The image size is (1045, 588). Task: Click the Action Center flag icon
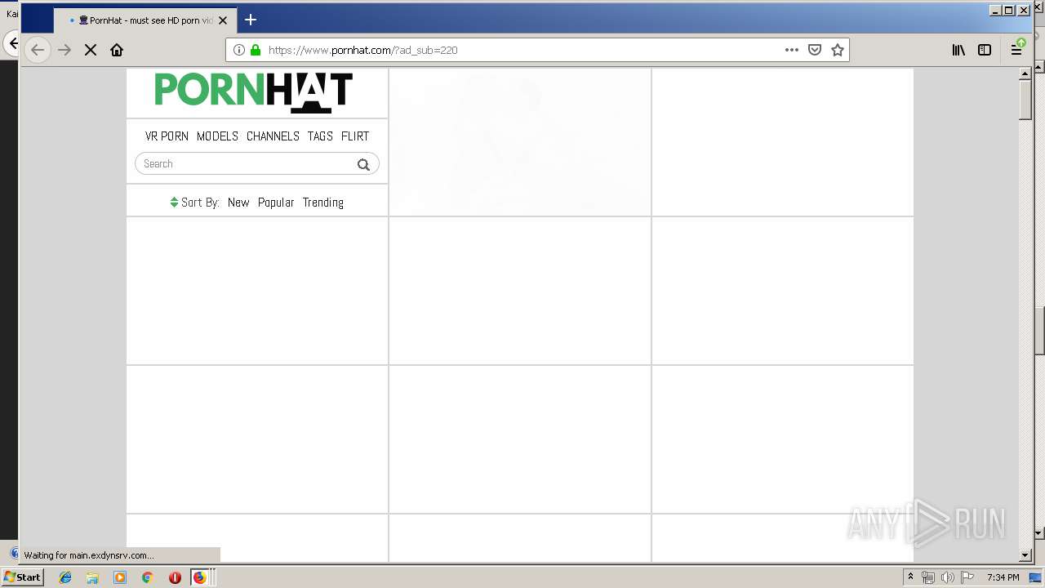(967, 577)
